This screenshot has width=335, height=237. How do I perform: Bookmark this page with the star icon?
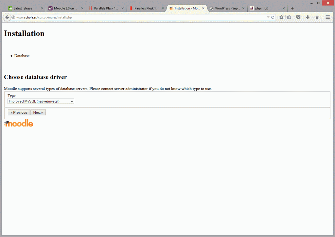[281, 17]
